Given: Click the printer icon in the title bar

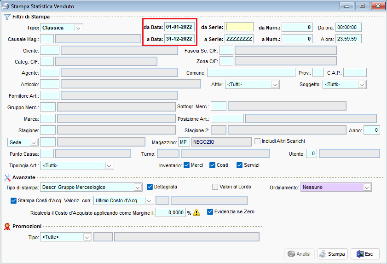Looking at the screenshot, I should tap(5, 6).
